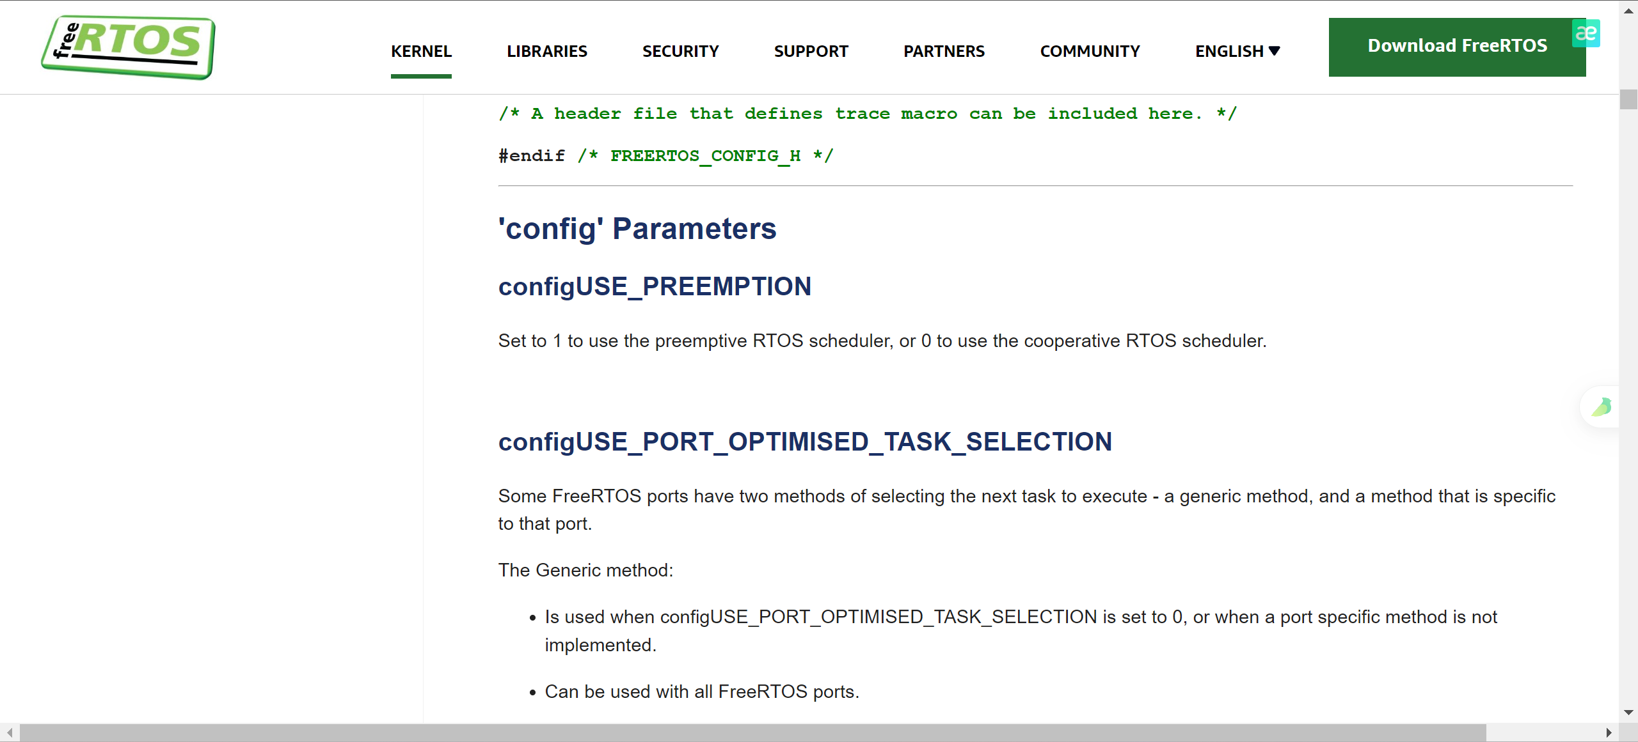Navigate to the SUPPORT section
Image resolution: width=1638 pixels, height=742 pixels.
[x=811, y=50]
